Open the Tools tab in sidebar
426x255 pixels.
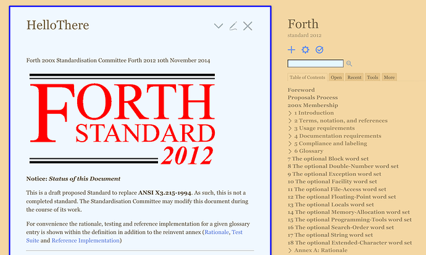point(372,78)
